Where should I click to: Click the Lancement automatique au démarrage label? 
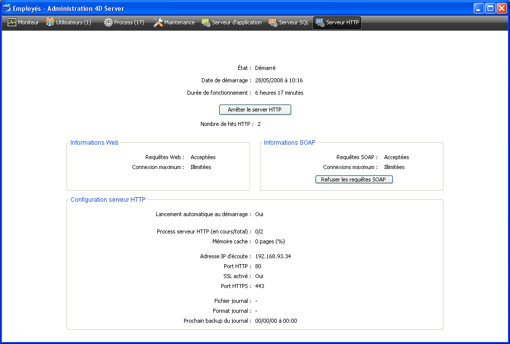pos(203,214)
